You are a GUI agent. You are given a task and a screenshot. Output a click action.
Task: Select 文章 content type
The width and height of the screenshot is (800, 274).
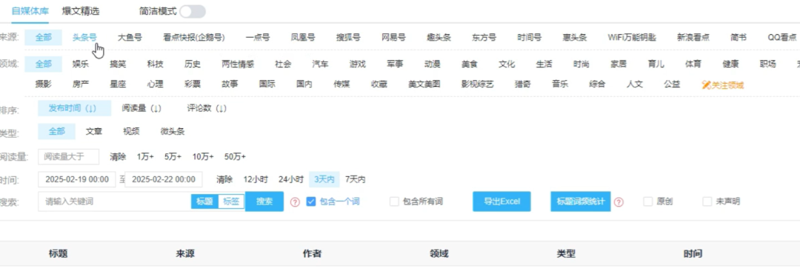coord(94,131)
